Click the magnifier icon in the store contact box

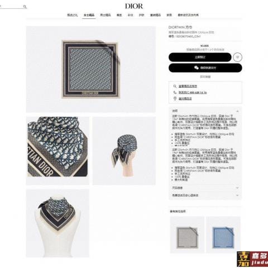point(175,87)
